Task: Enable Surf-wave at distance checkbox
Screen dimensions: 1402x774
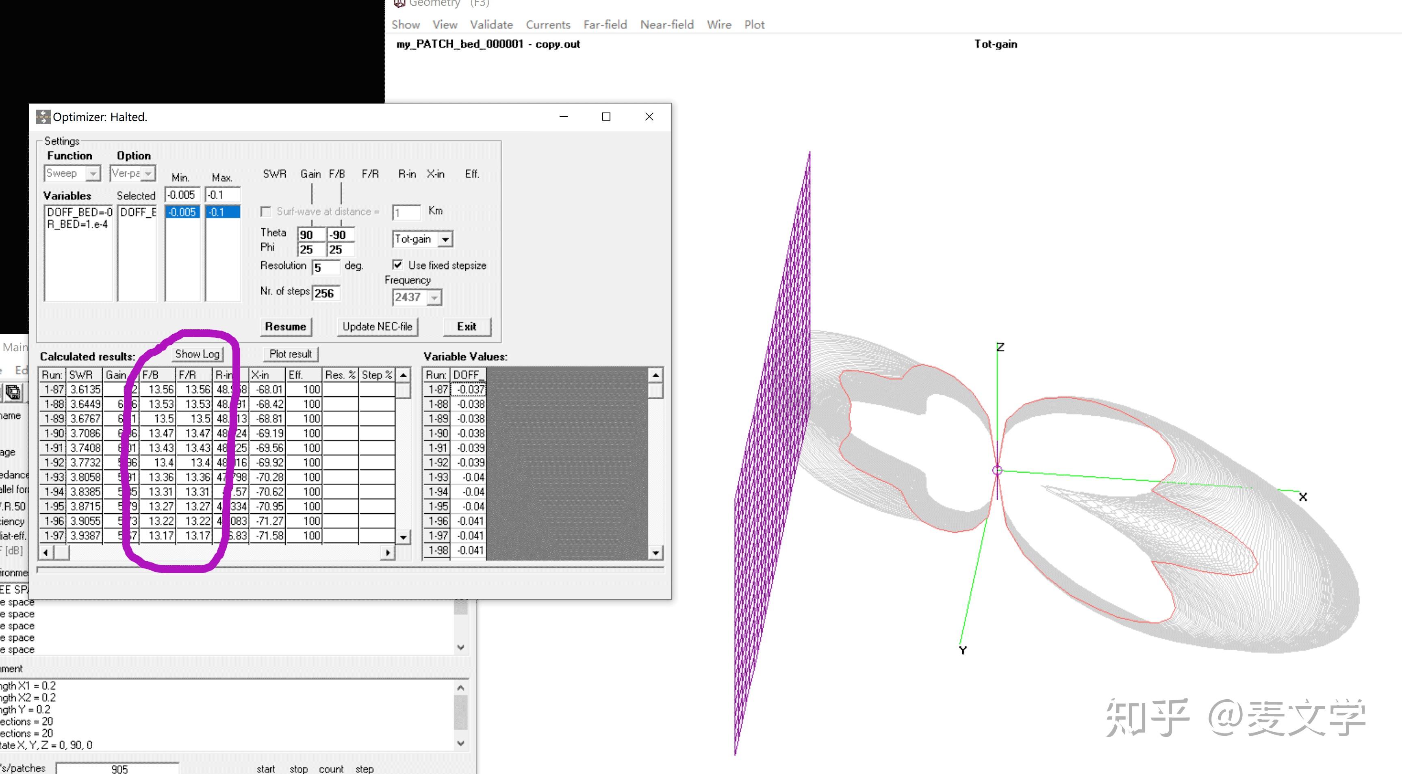Action: pyautogui.click(x=266, y=212)
